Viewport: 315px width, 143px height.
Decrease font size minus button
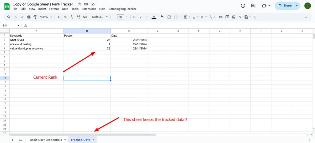click(114, 17)
